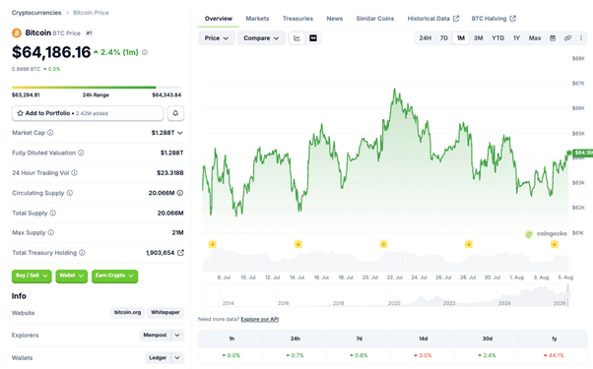Click the 1y 44.1% performance cell

(x=554, y=355)
